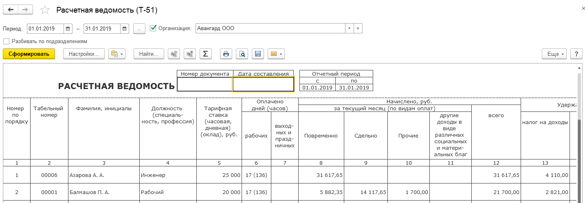The height and width of the screenshot is (203, 585).
Task: Click the Рабочий position cell
Action: (x=168, y=192)
